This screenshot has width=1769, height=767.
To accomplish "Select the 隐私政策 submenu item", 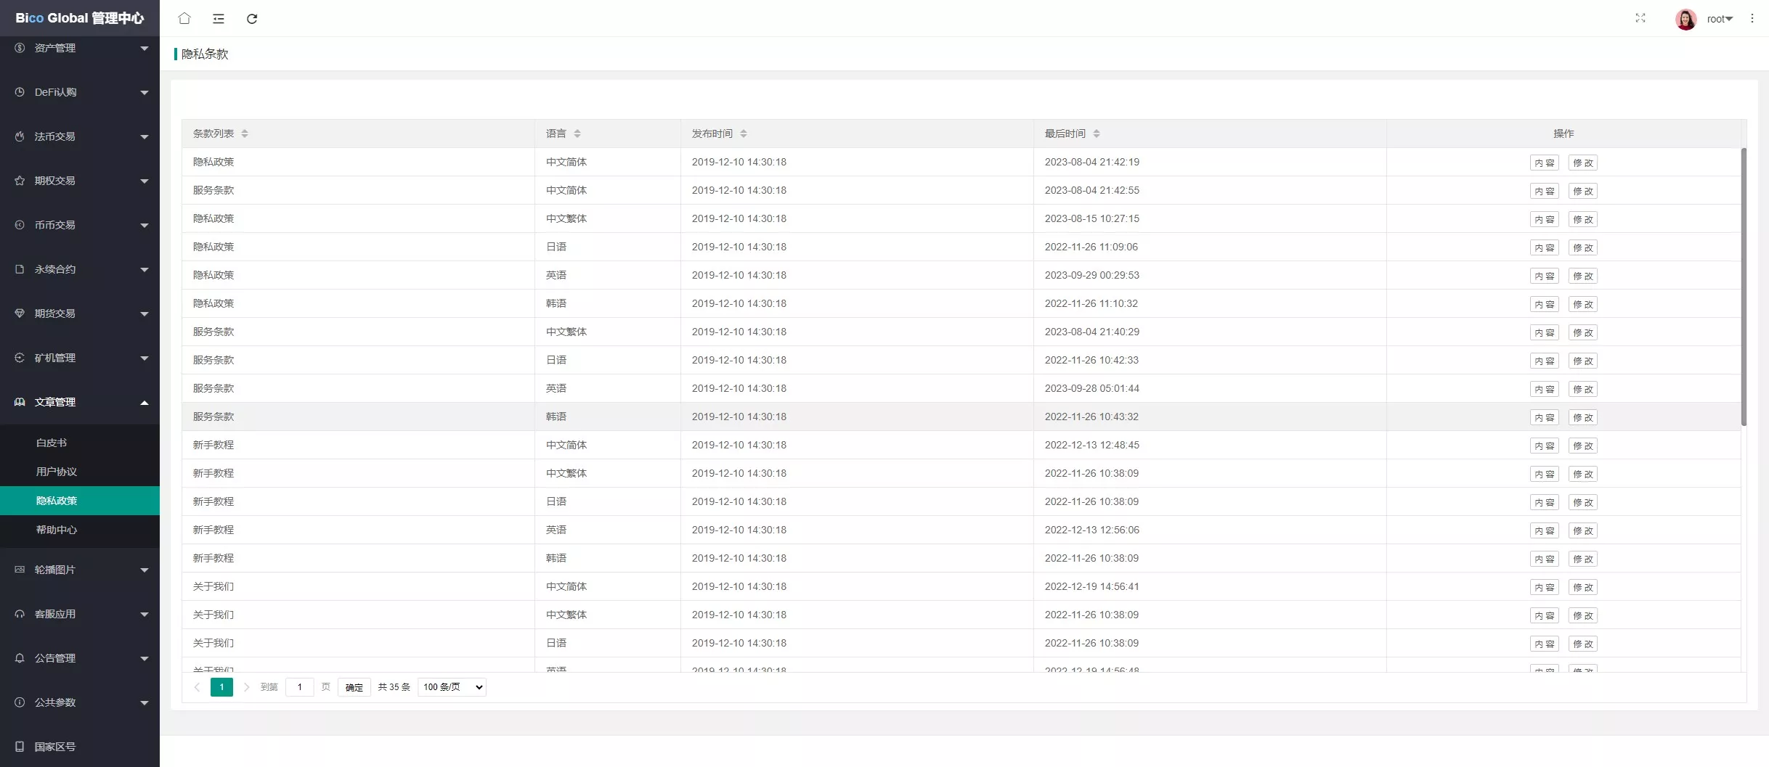I will point(80,501).
